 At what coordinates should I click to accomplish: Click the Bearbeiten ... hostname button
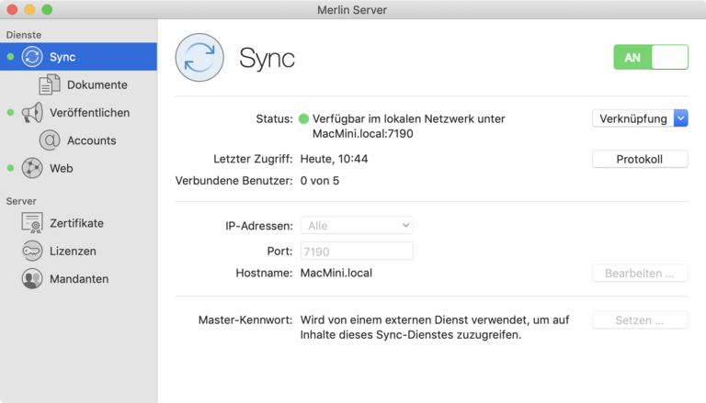click(x=640, y=274)
